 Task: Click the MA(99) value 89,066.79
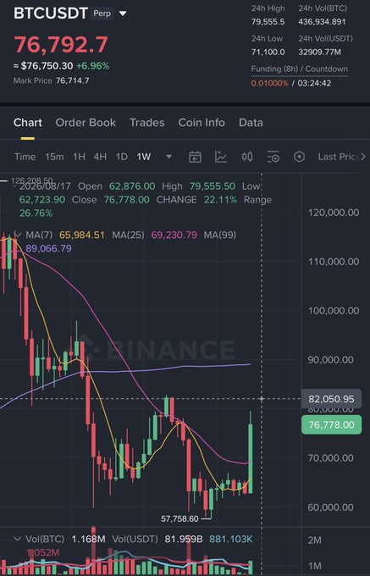pyautogui.click(x=48, y=249)
